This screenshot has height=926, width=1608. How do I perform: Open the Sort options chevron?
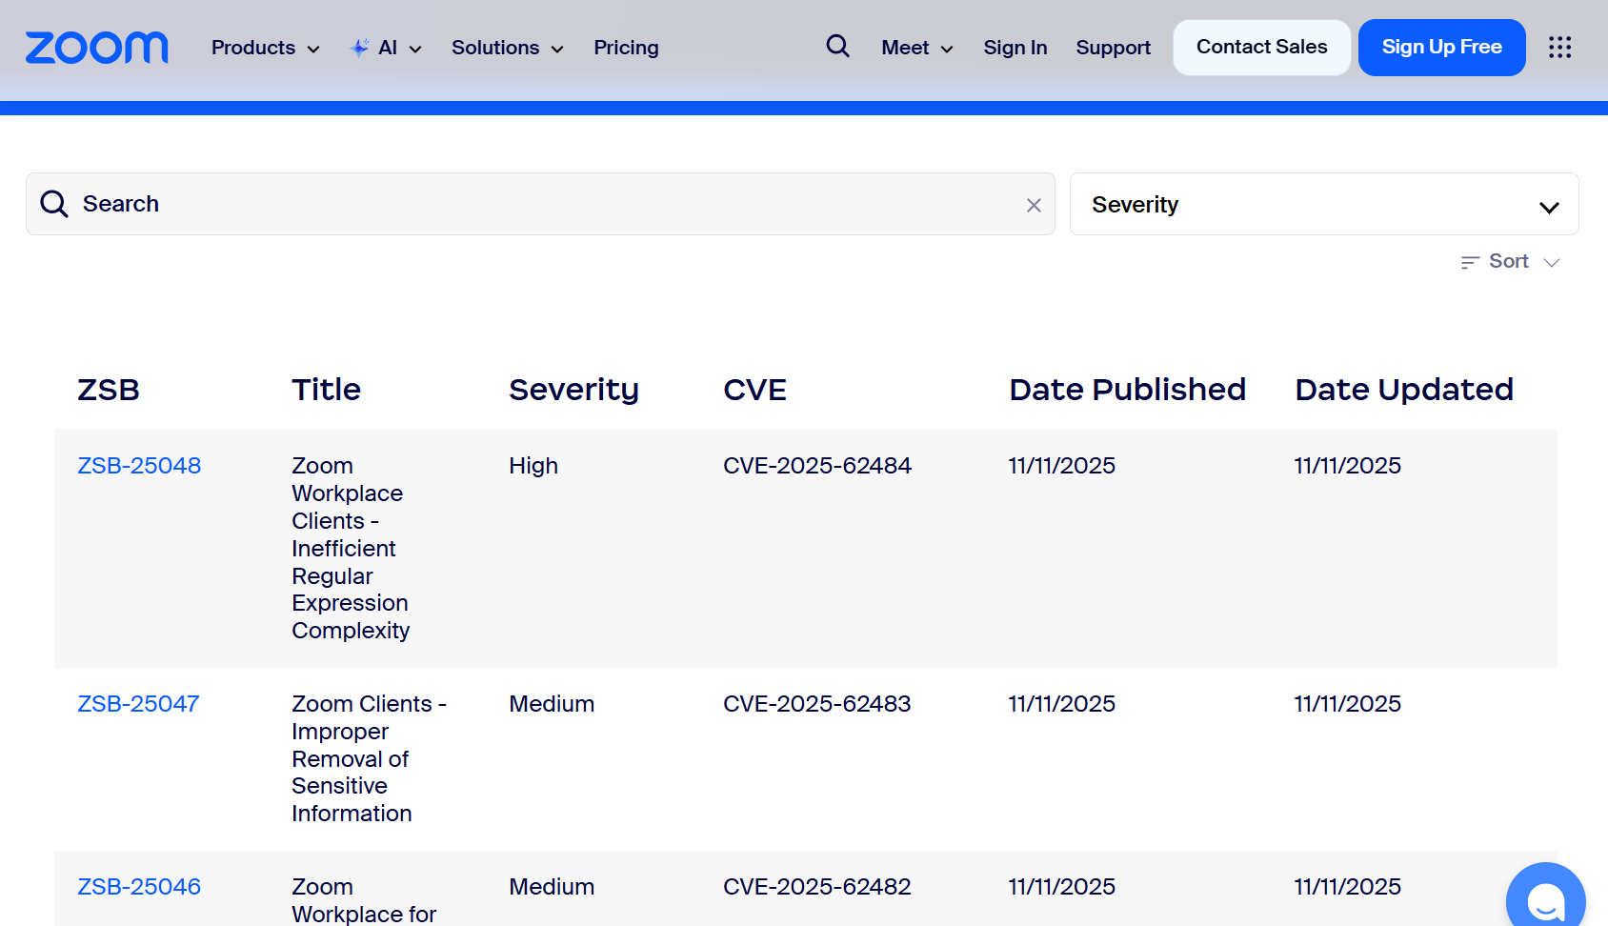[x=1552, y=262]
